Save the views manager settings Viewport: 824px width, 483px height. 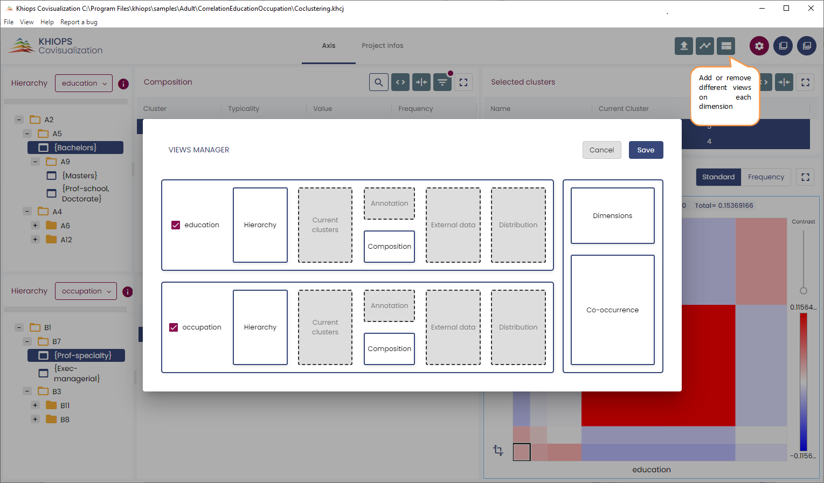(x=646, y=150)
